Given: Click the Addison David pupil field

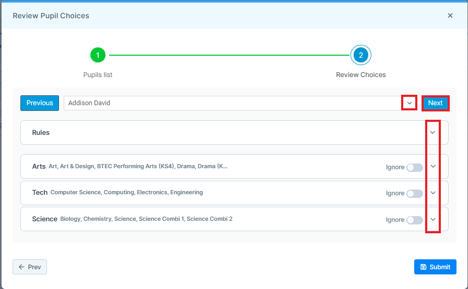Looking at the screenshot, I should click(x=233, y=103).
